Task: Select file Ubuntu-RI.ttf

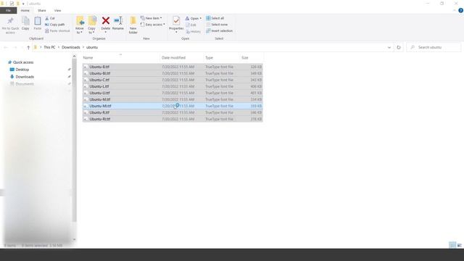Action: tap(173, 119)
